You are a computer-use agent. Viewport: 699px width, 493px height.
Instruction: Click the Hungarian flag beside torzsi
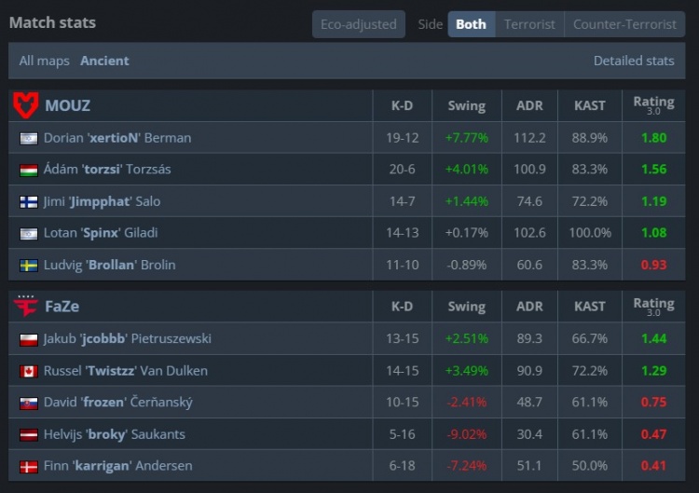[29, 170]
